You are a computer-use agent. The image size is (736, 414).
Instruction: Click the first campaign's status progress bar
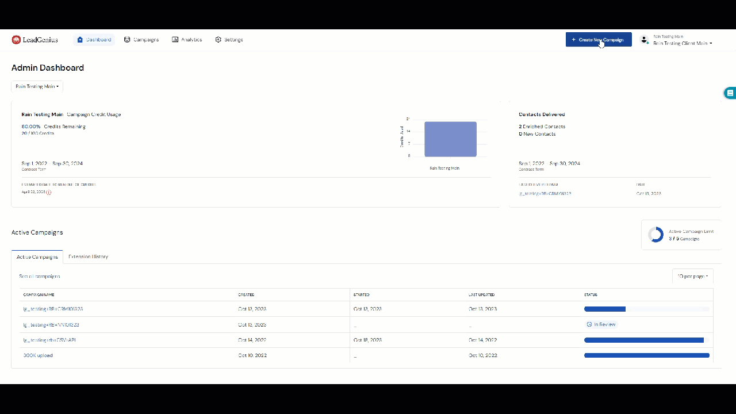646,309
